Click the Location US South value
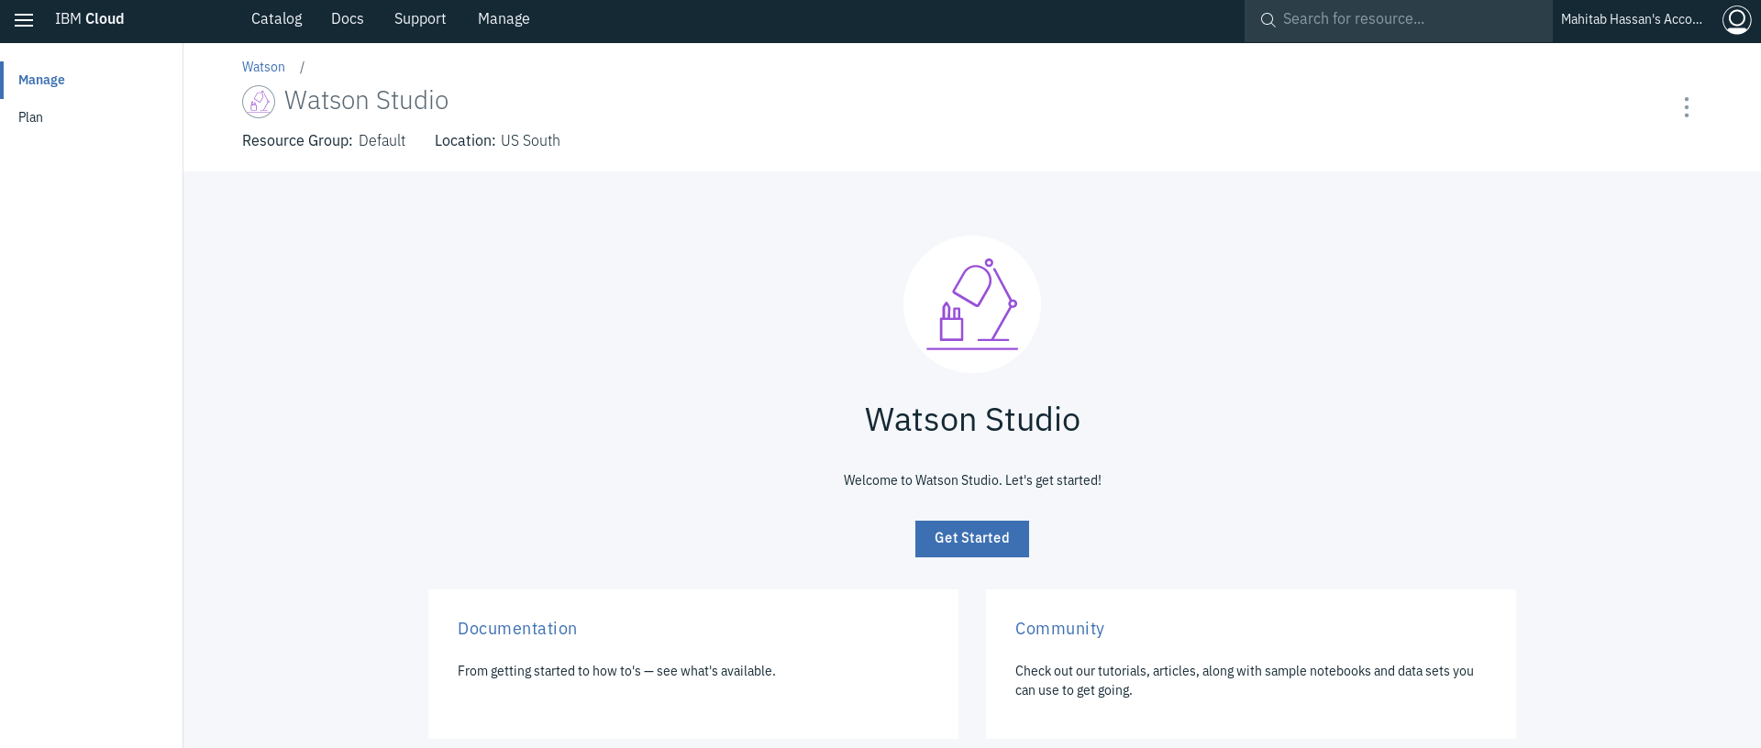 530,140
